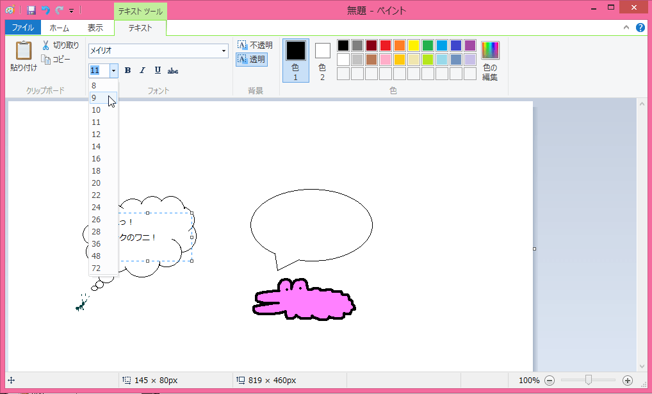The width and height of the screenshot is (652, 394).
Task: Toggle strikethrough formatting
Action: click(172, 70)
